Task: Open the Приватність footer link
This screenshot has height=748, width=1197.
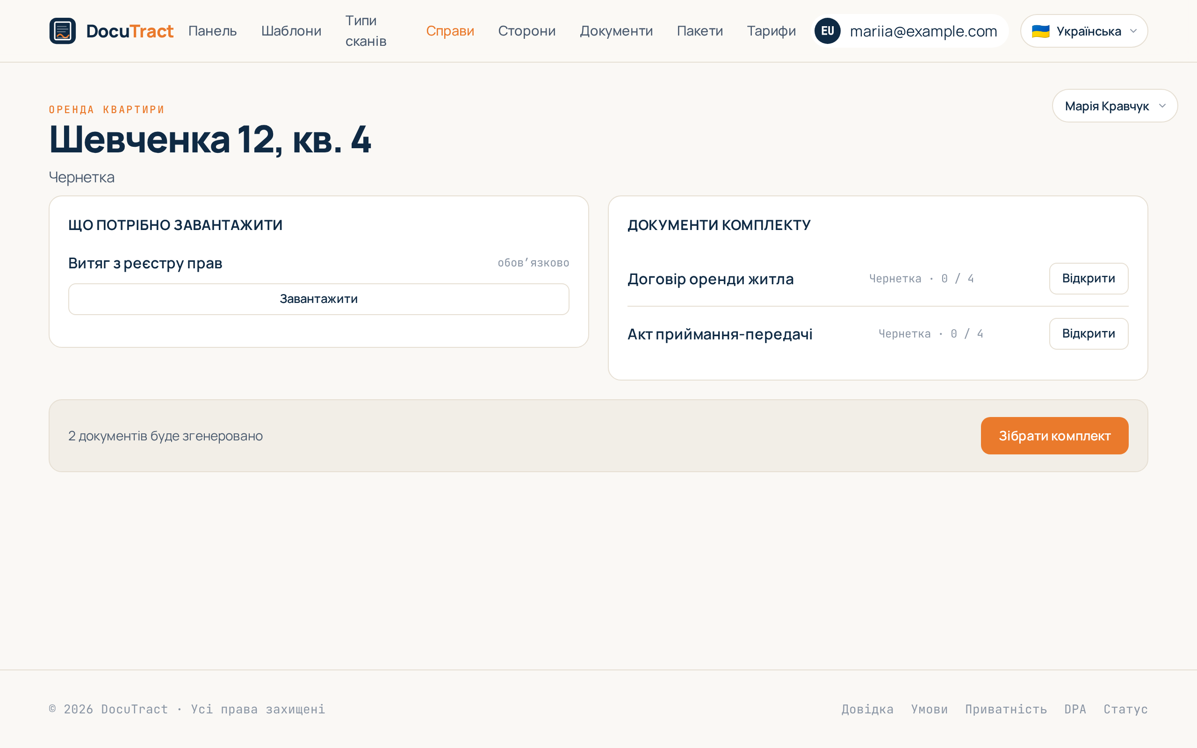Action: point(1006,709)
